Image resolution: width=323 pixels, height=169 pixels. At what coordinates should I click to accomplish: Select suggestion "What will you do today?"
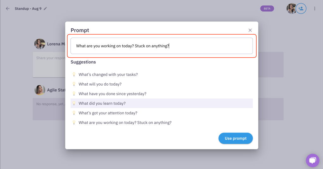tap(161, 84)
